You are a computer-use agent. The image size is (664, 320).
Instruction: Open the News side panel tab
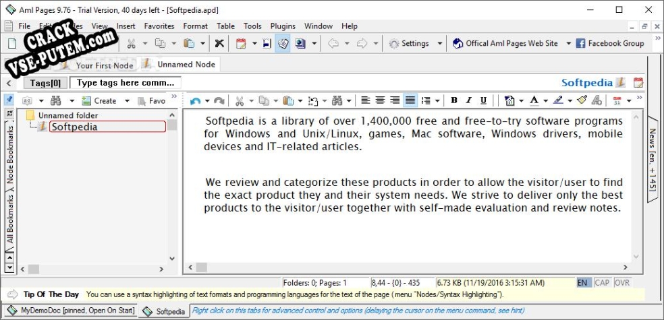653,160
